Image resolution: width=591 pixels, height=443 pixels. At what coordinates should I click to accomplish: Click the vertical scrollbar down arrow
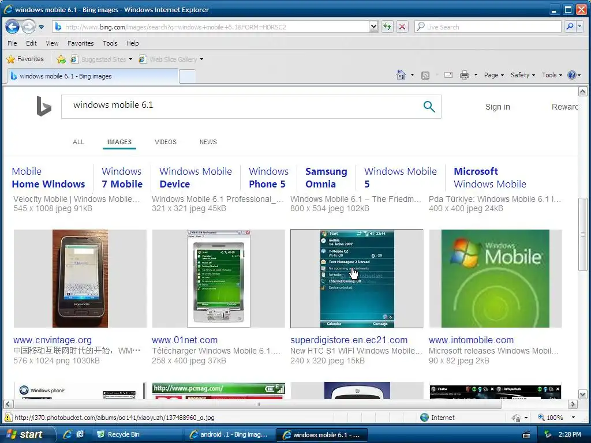point(583,395)
